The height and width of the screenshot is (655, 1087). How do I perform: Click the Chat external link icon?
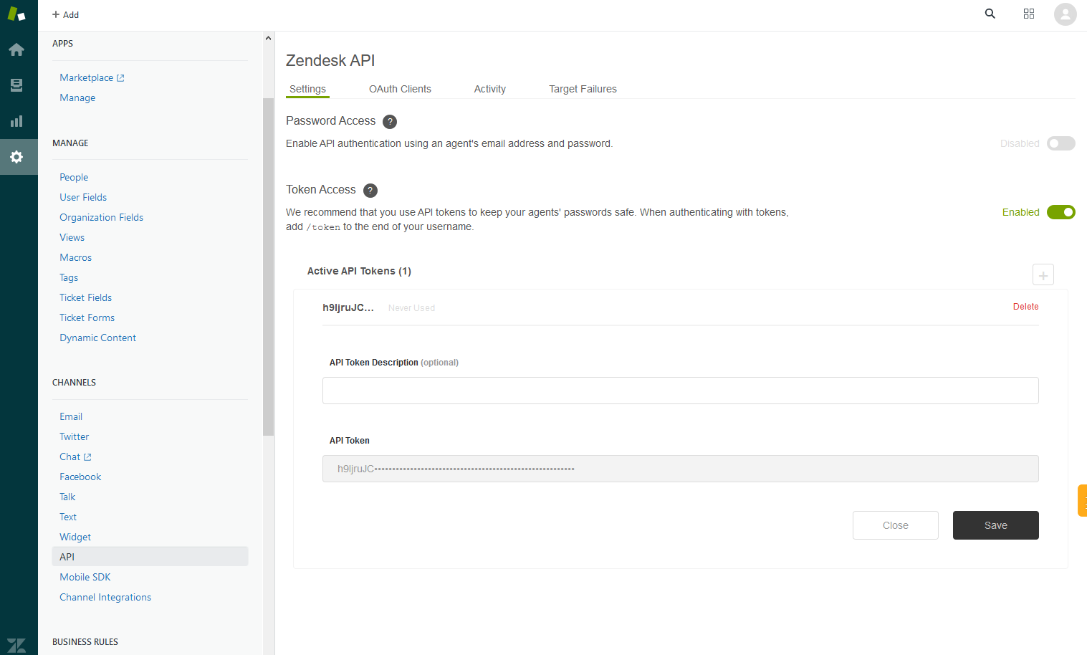click(x=87, y=457)
